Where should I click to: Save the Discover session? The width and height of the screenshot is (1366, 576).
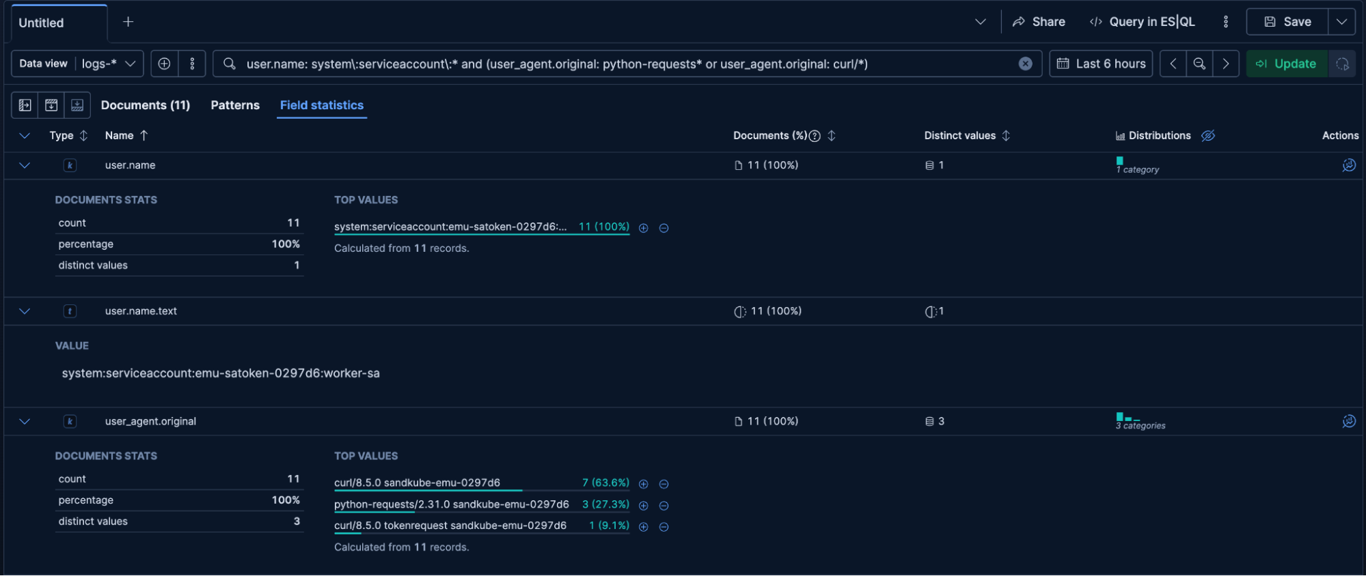point(1287,22)
